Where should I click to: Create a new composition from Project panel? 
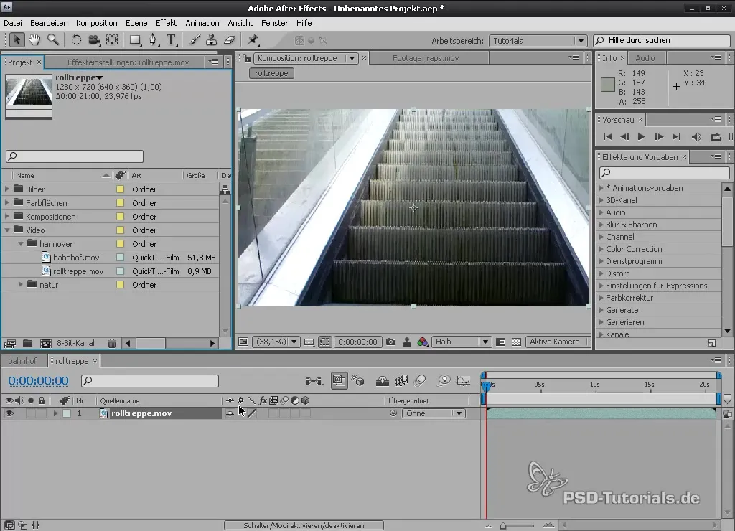pos(45,344)
